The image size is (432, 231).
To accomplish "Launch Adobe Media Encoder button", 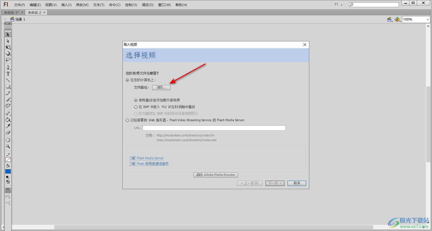I will click(216, 175).
